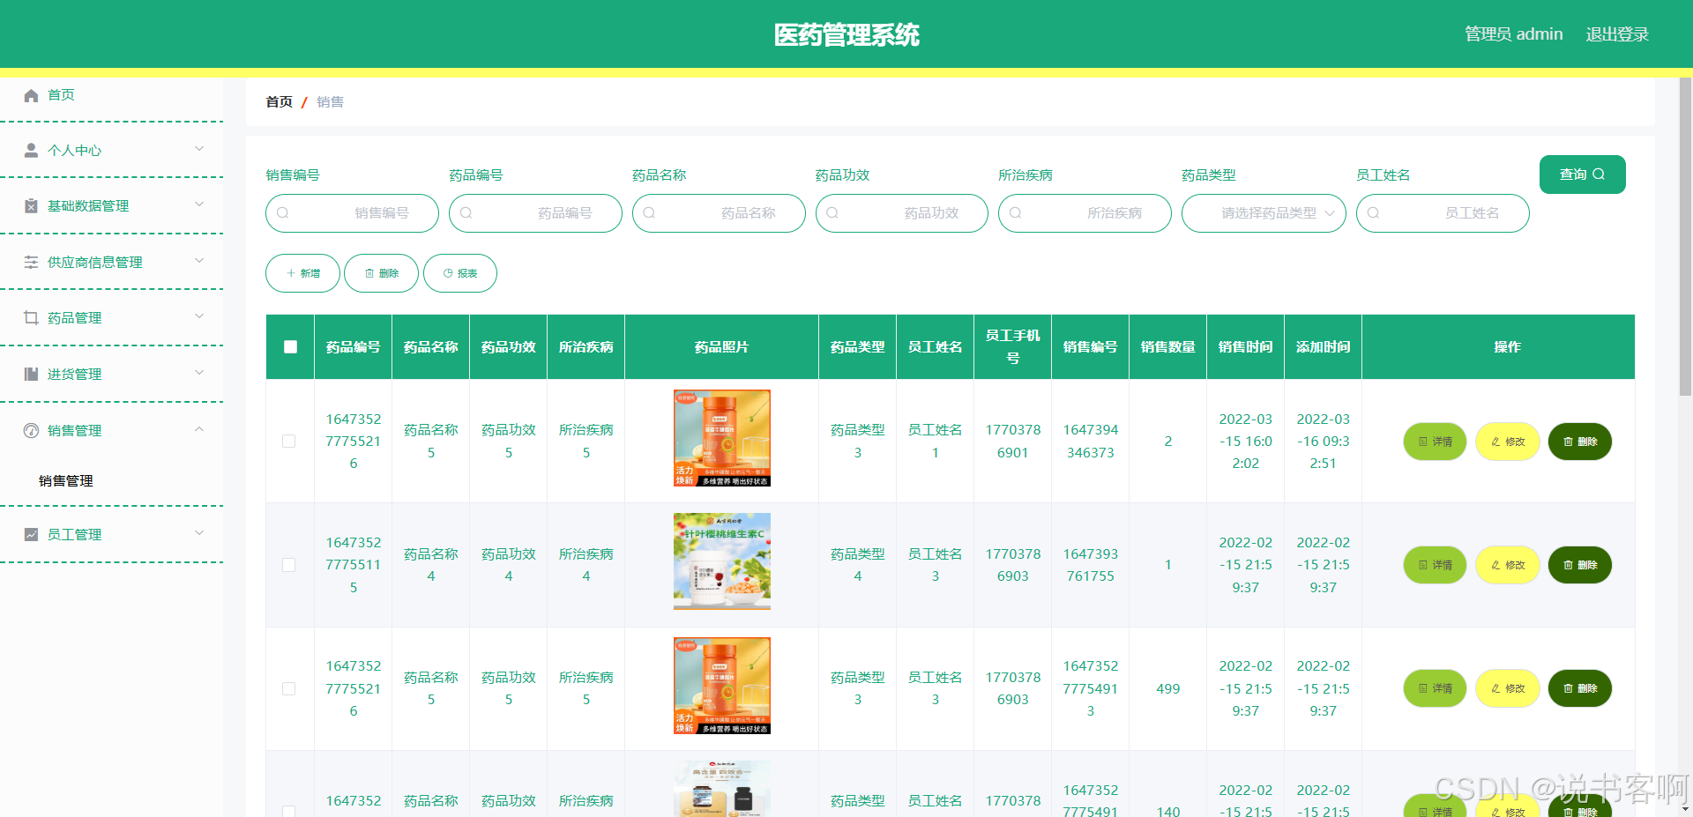Select the 药品管理 sidebar icon
The width and height of the screenshot is (1693, 817).
click(x=30, y=317)
